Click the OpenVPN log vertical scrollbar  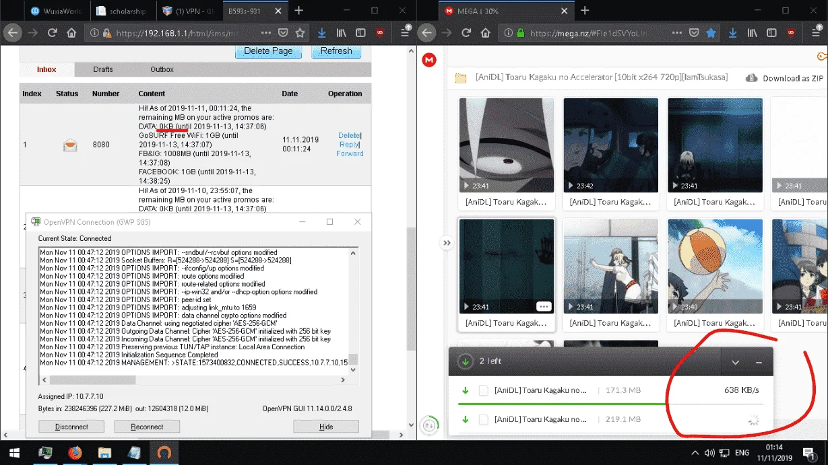coord(353,311)
